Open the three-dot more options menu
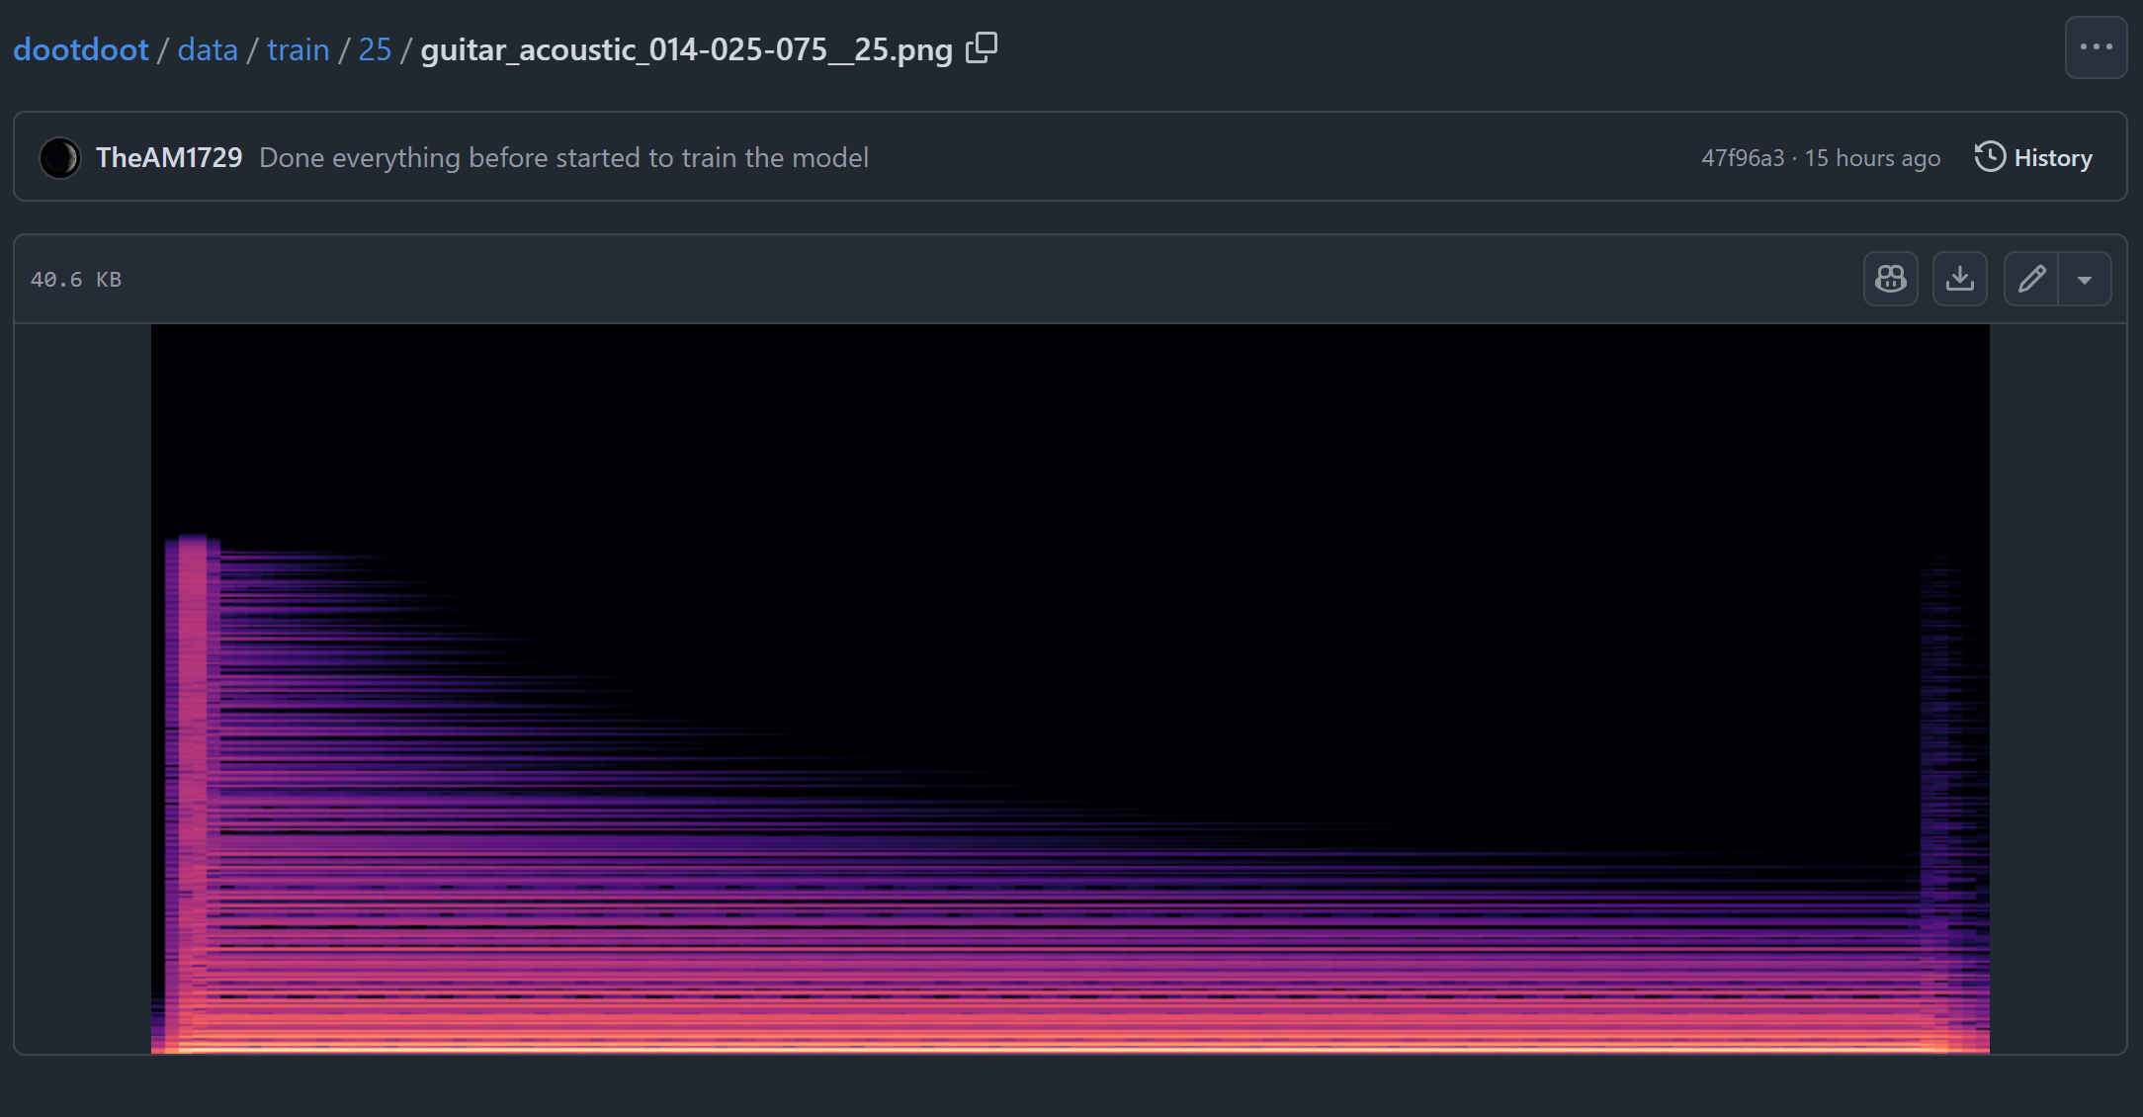Image resolution: width=2143 pixels, height=1117 pixels. coord(2096,47)
